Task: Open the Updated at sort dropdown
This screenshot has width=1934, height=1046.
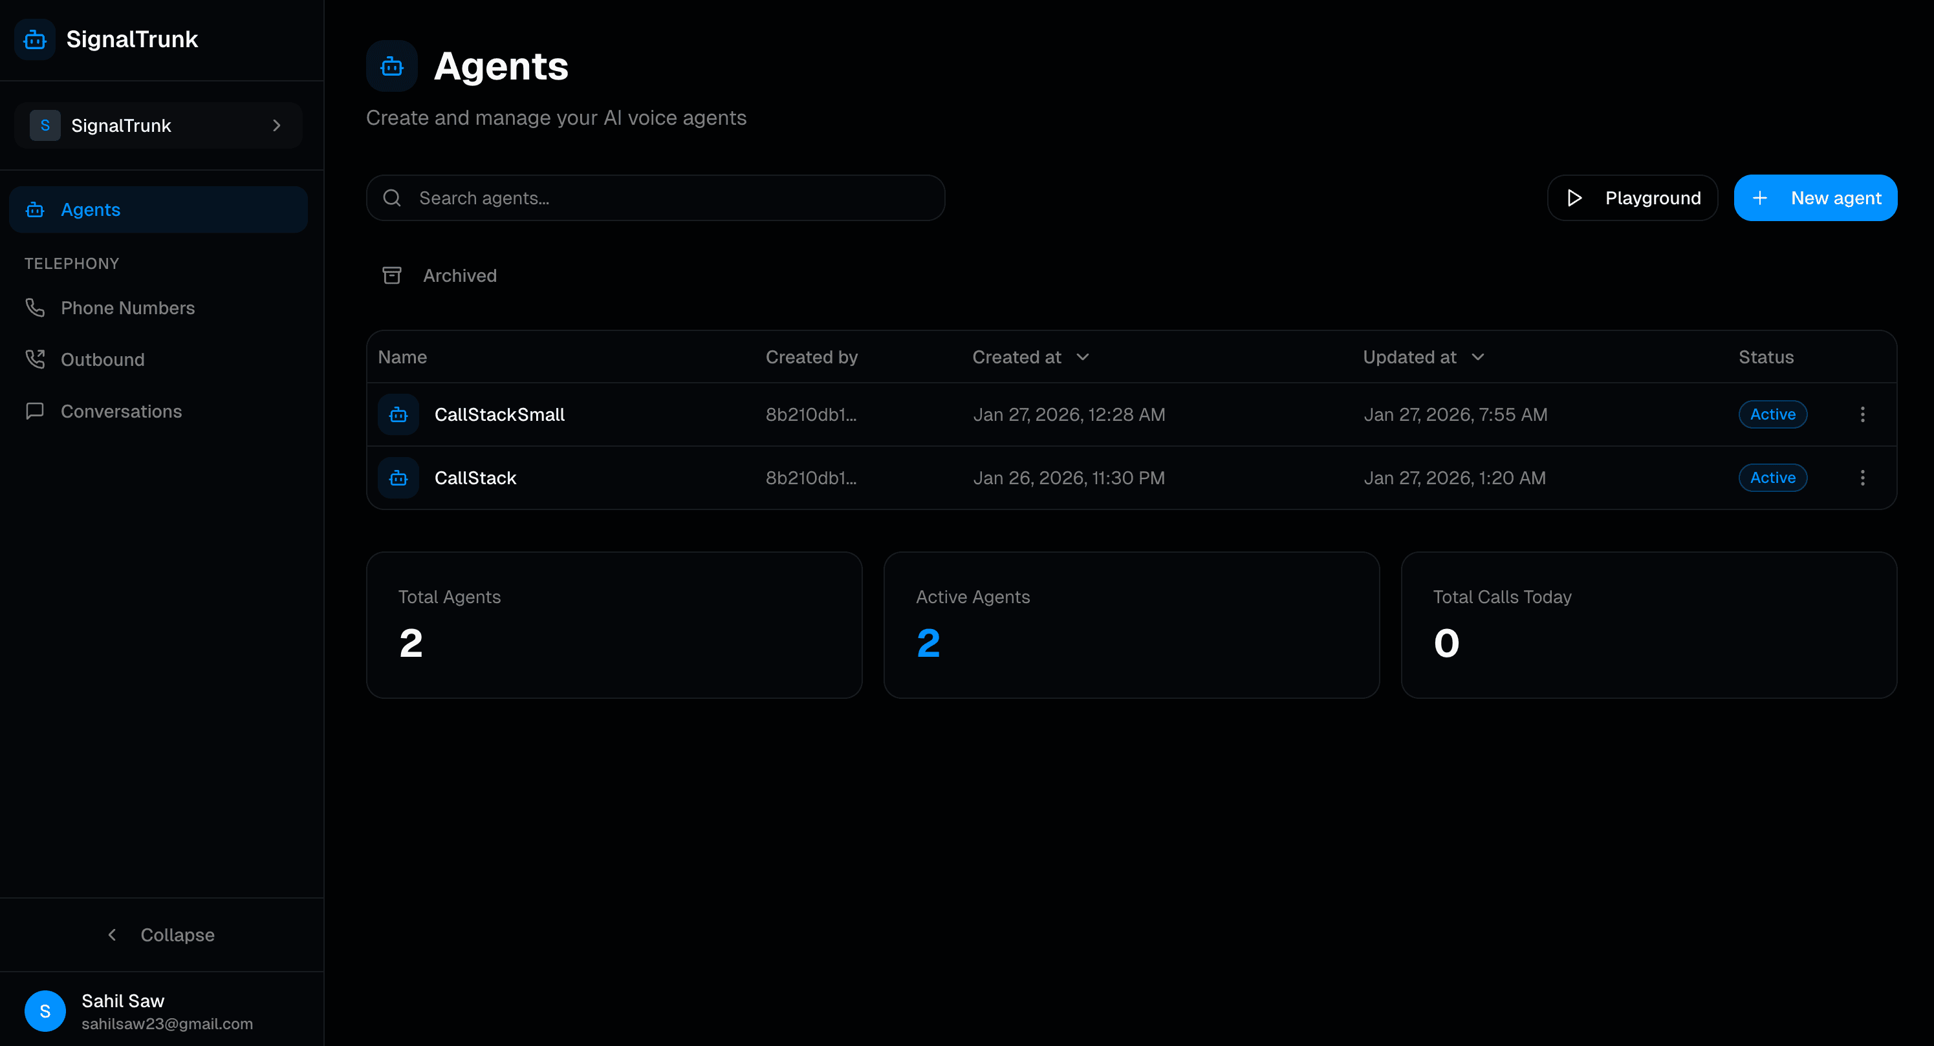Action: 1478,357
